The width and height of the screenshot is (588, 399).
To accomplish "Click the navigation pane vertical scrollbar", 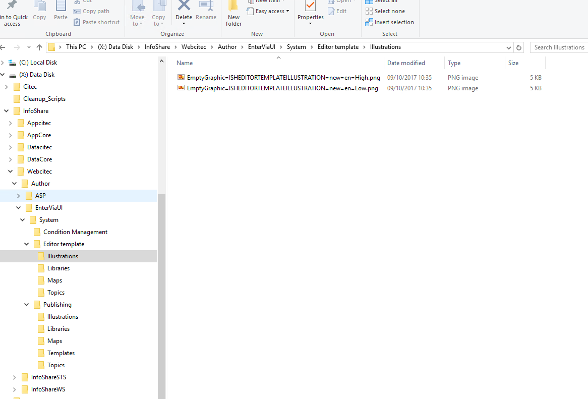I will pyautogui.click(x=161, y=293).
